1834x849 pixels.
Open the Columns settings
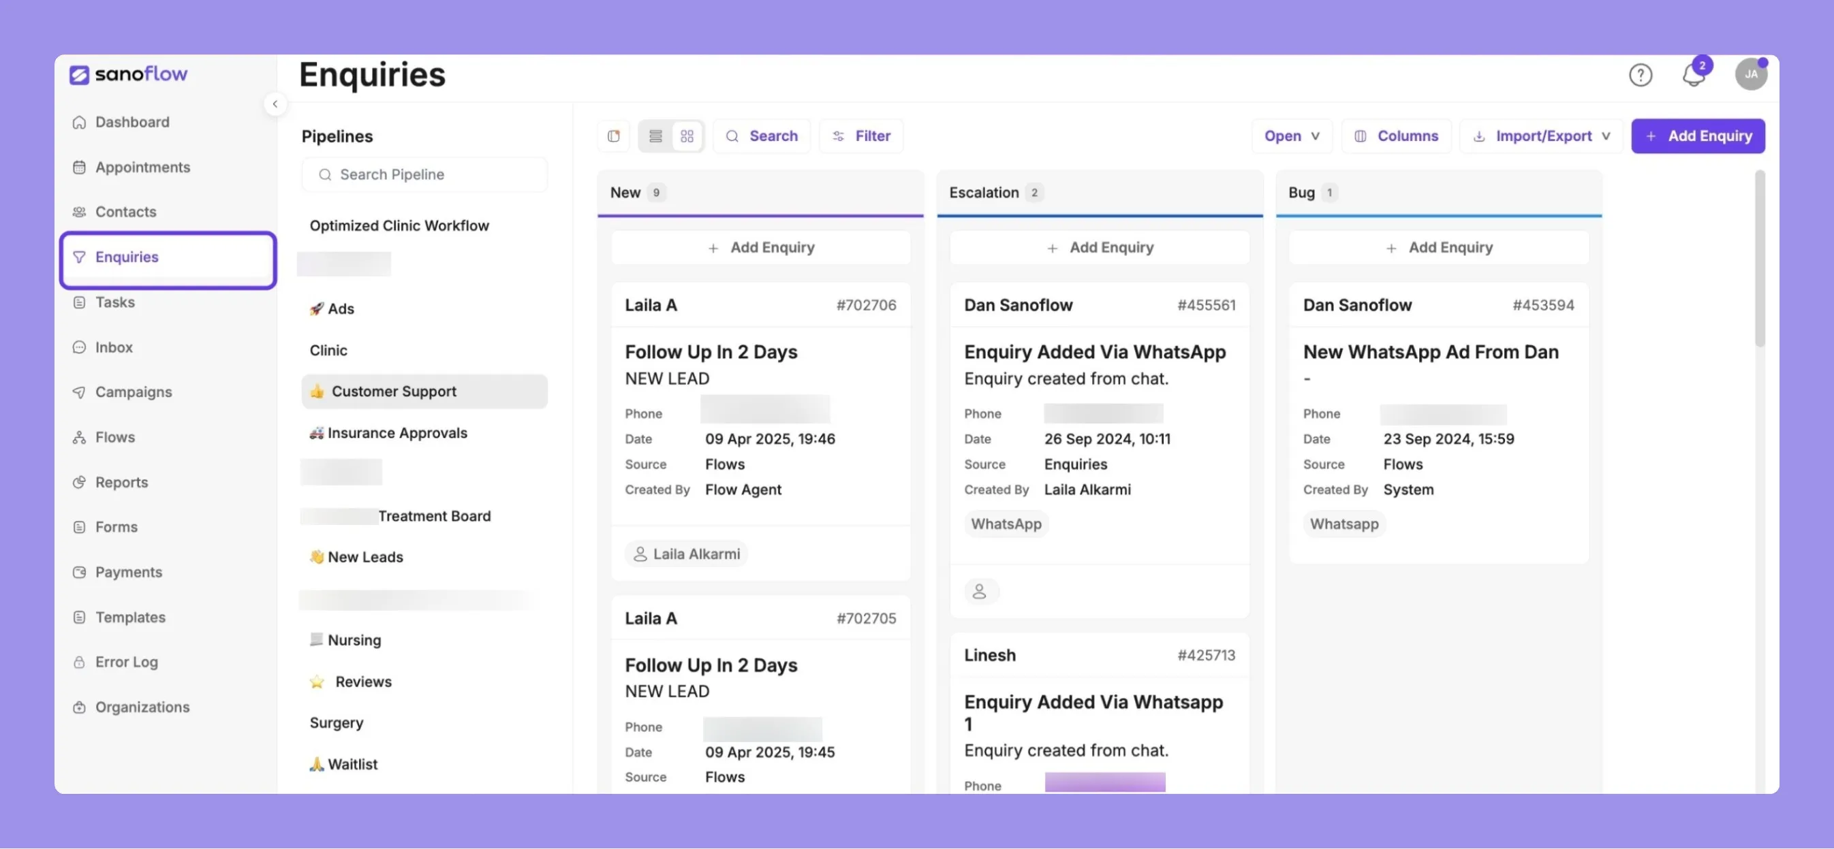[x=1395, y=136]
